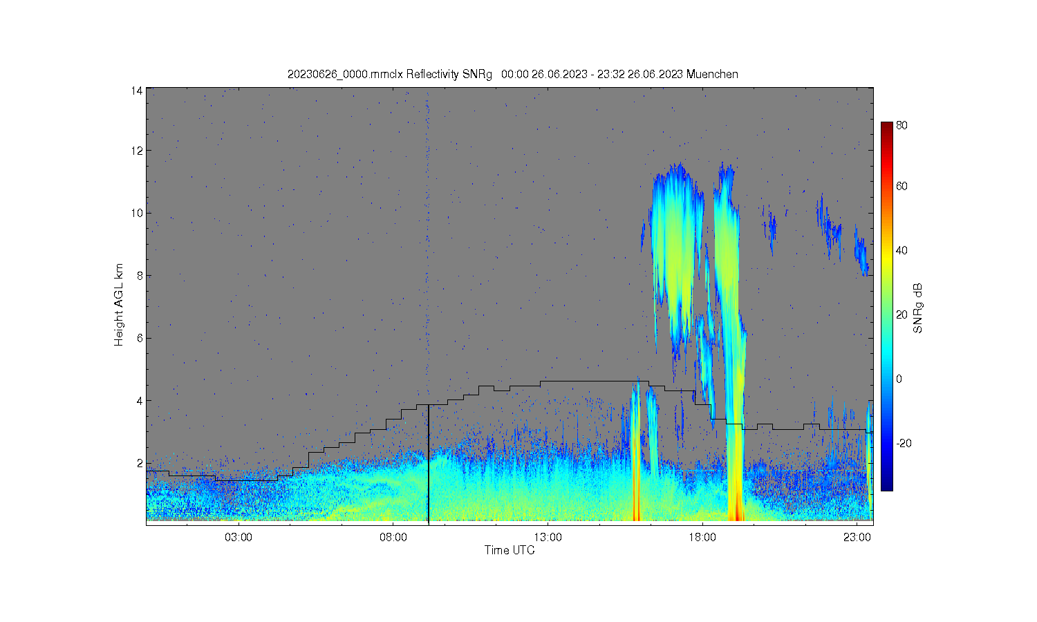Click the dark blue bottom of the colorbar
Viewport: 1037px width, 622px height.
click(886, 484)
